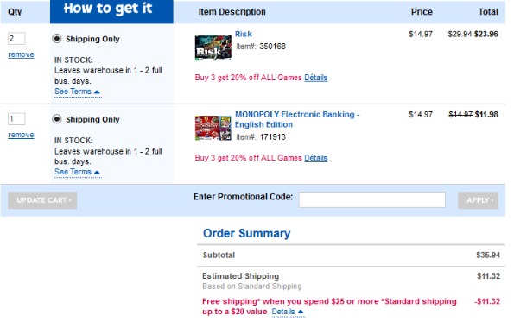Click the Apply promo code button
The image size is (514, 322).
pos(478,200)
